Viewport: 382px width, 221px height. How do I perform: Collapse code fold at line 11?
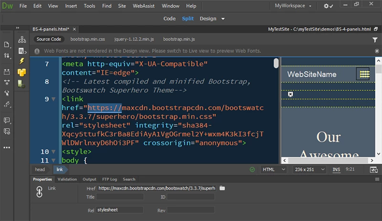coord(53,161)
